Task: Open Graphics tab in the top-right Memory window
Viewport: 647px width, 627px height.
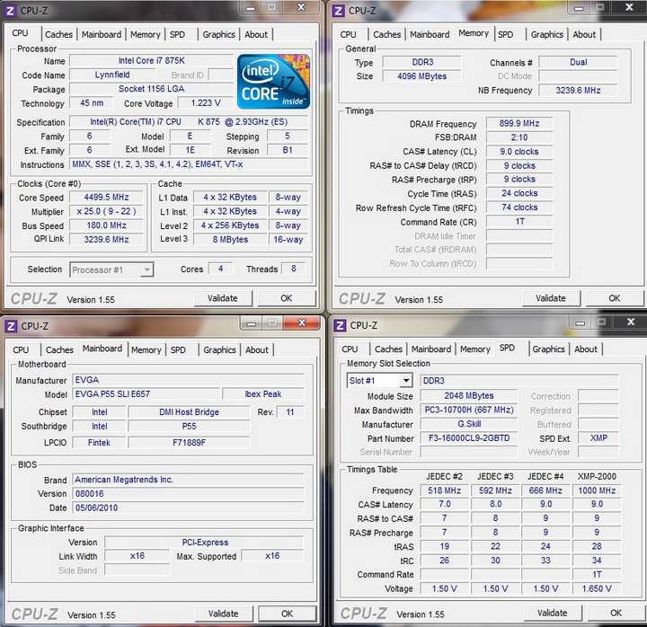Action: (x=547, y=35)
